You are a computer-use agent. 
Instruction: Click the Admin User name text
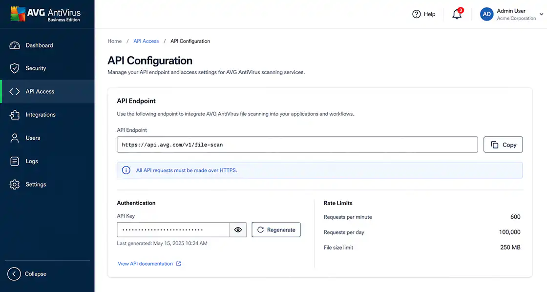point(511,11)
